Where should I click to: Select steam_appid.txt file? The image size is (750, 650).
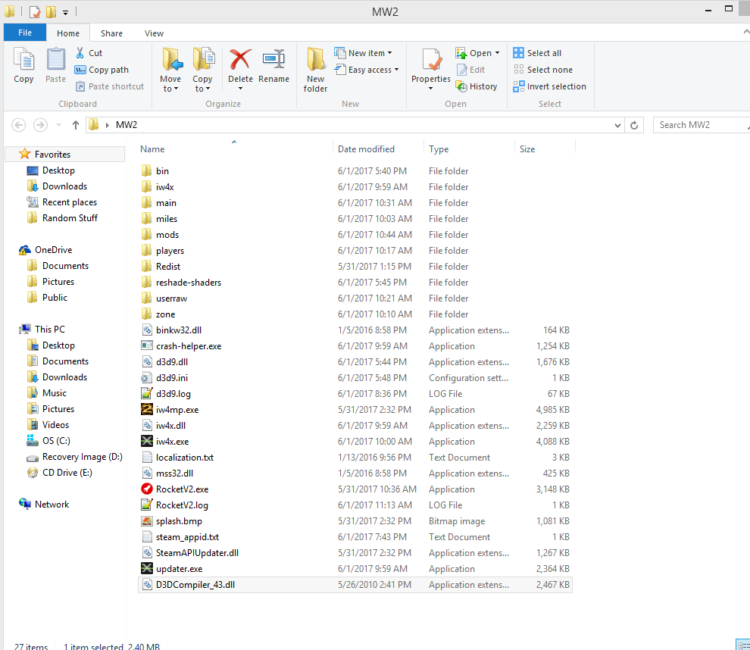point(187,537)
